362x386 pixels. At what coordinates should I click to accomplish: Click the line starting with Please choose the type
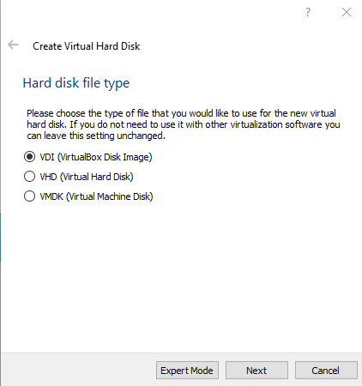[x=181, y=113]
